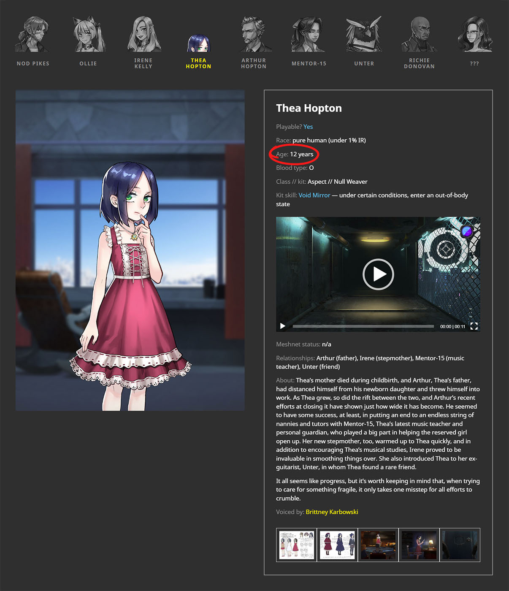This screenshot has height=591, width=509.
Task: Click the Void Mirror skill icon in video
Action: [466, 231]
